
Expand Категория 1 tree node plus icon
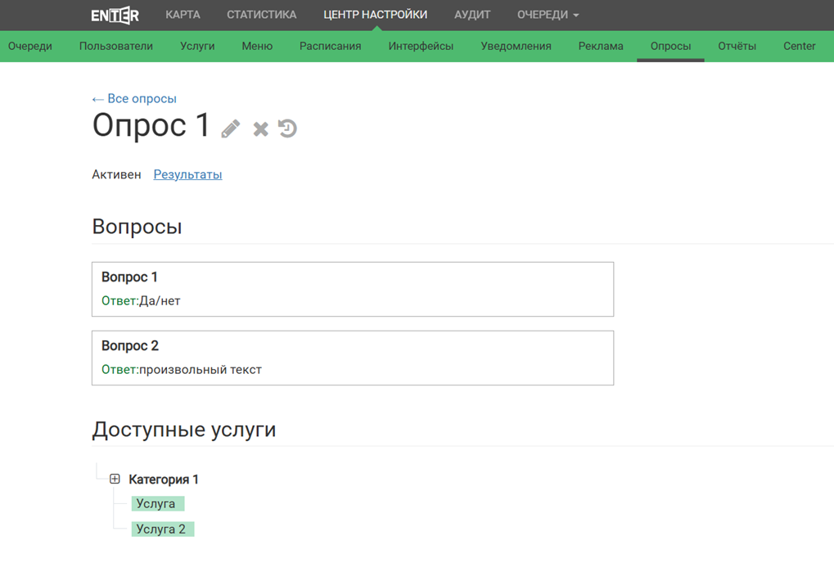[x=115, y=479]
